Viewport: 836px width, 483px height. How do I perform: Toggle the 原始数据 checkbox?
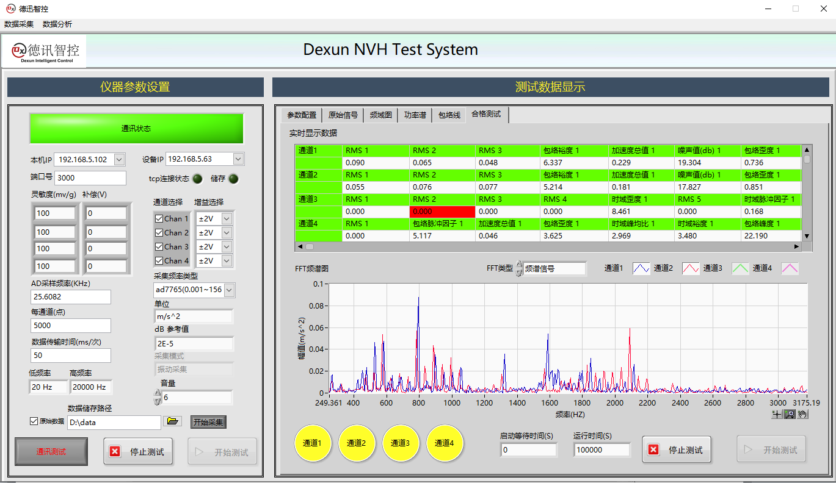point(34,421)
